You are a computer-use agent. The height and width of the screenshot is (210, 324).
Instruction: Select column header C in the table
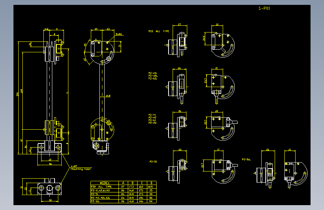pos(142,183)
